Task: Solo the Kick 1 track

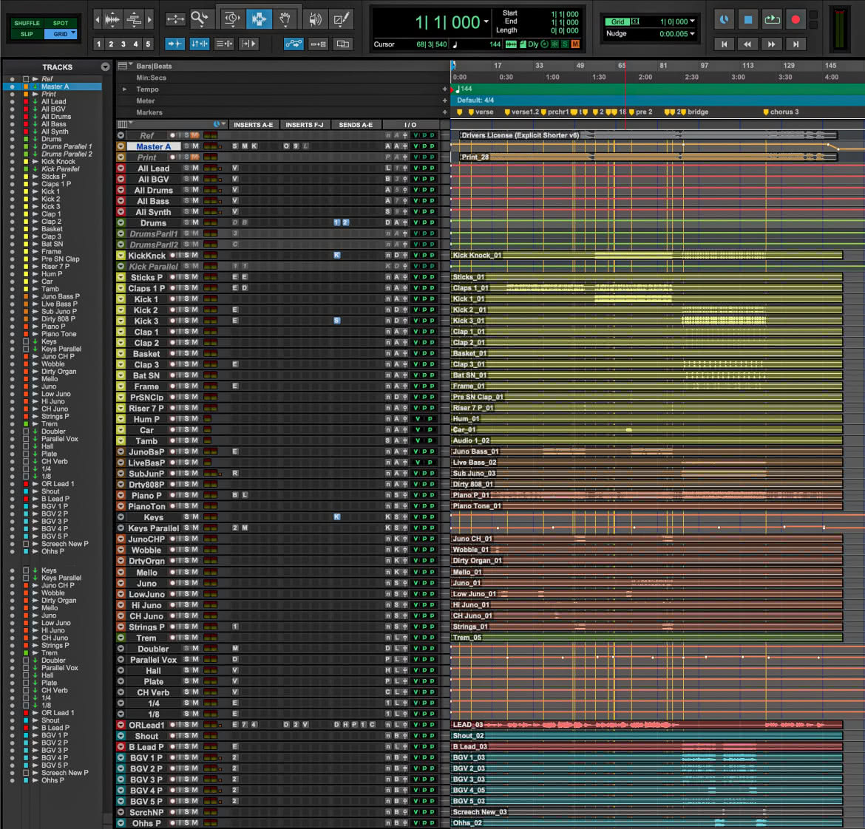Action: coord(187,298)
